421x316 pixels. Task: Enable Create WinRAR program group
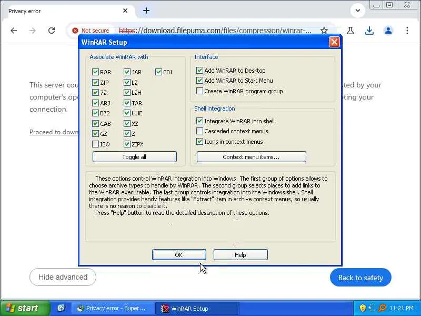coord(199,91)
